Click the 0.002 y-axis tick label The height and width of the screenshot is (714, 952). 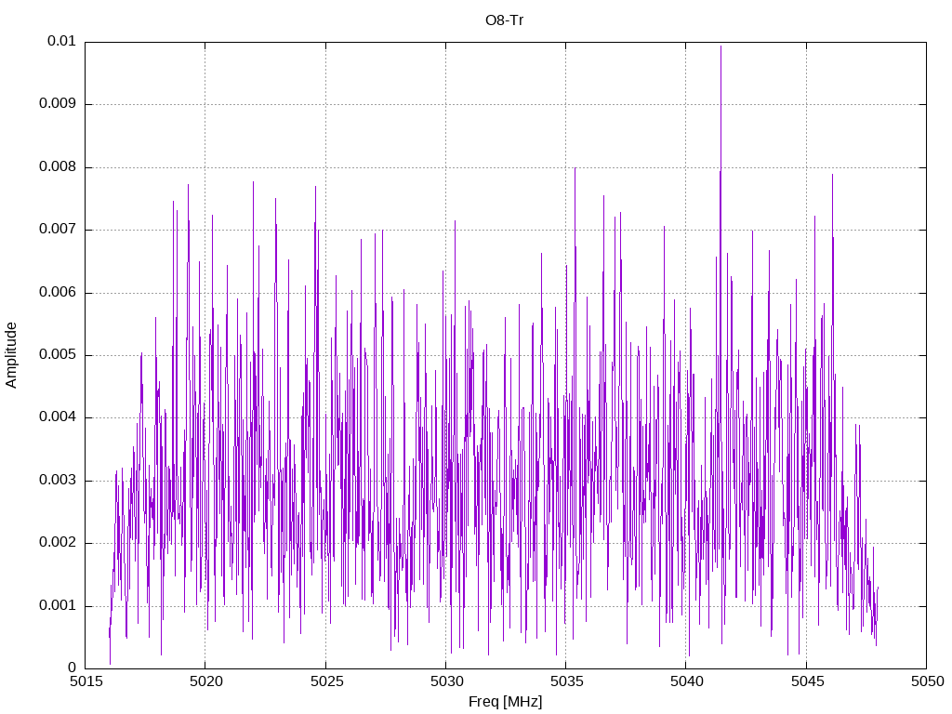point(57,543)
